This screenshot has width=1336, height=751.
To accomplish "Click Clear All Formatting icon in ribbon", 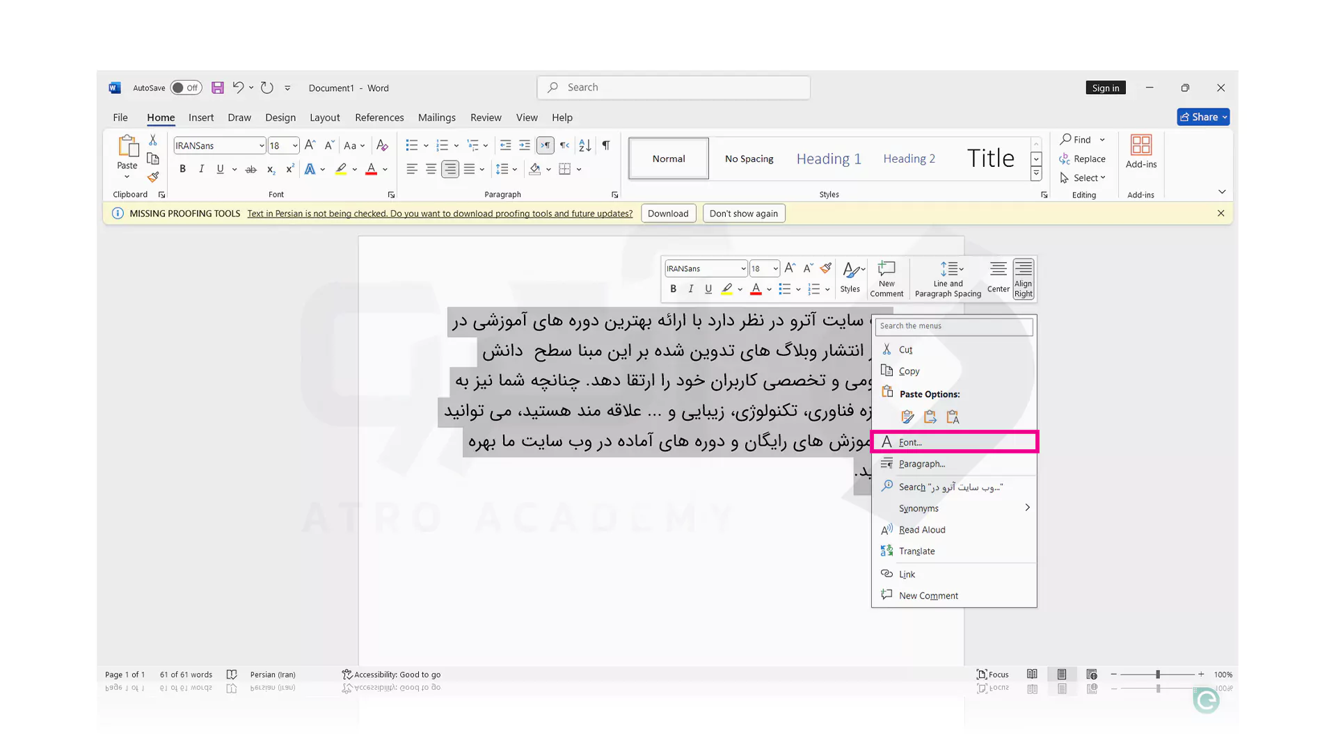I will tap(382, 145).
